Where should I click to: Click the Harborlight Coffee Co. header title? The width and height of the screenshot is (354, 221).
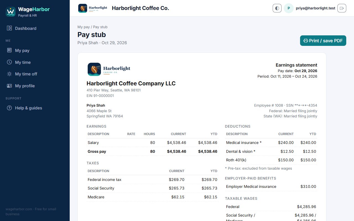pyautogui.click(x=140, y=8)
